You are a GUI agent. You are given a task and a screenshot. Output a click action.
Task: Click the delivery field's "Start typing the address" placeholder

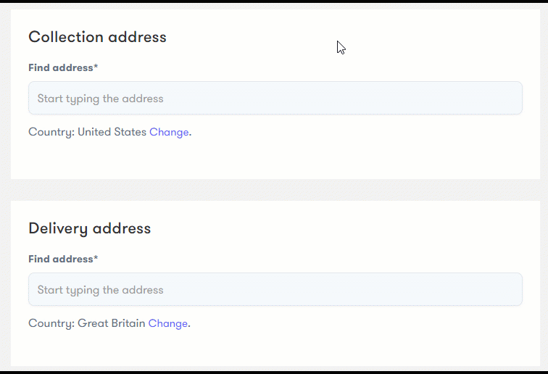click(100, 290)
